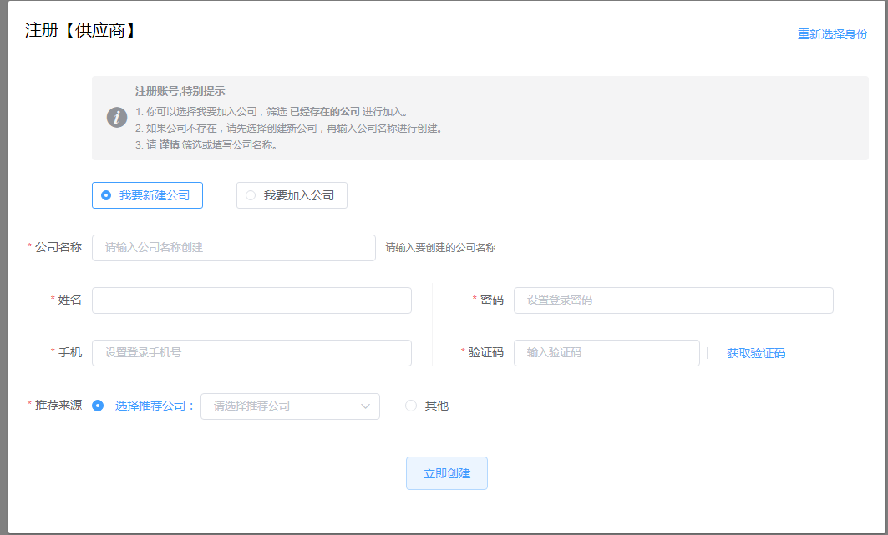Click the chevron arrow in 请选择推荐公司 dropdown
888x535 pixels.
[365, 406]
